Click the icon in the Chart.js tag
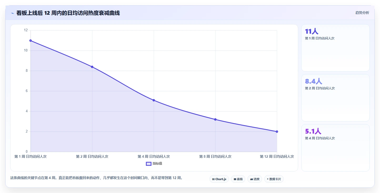The height and width of the screenshot is (193, 380). click(213, 179)
